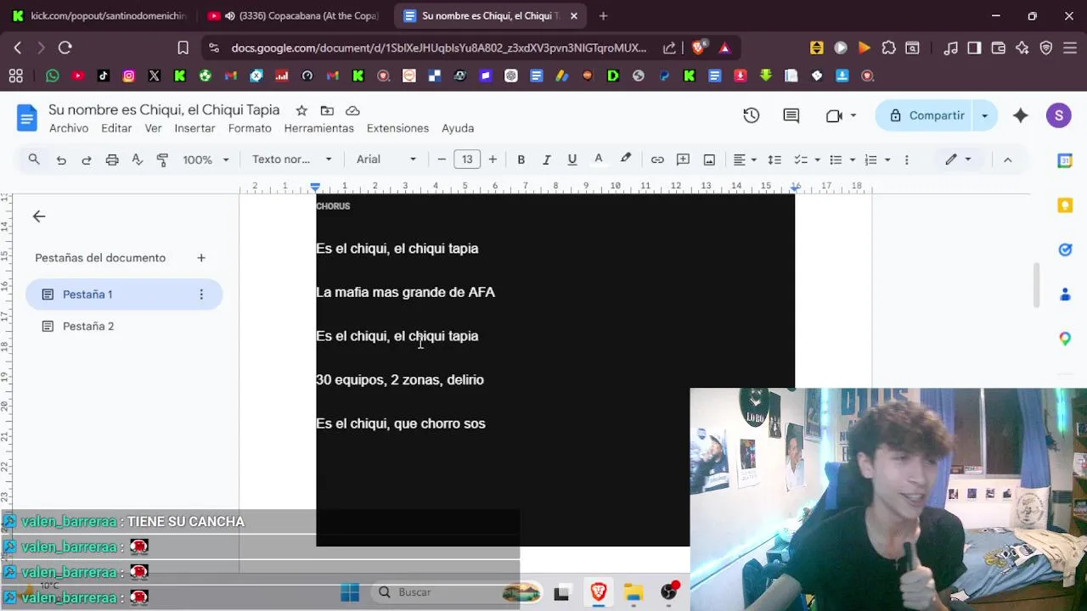Open the Google Docs home icon
The image size is (1087, 611).
(x=27, y=117)
